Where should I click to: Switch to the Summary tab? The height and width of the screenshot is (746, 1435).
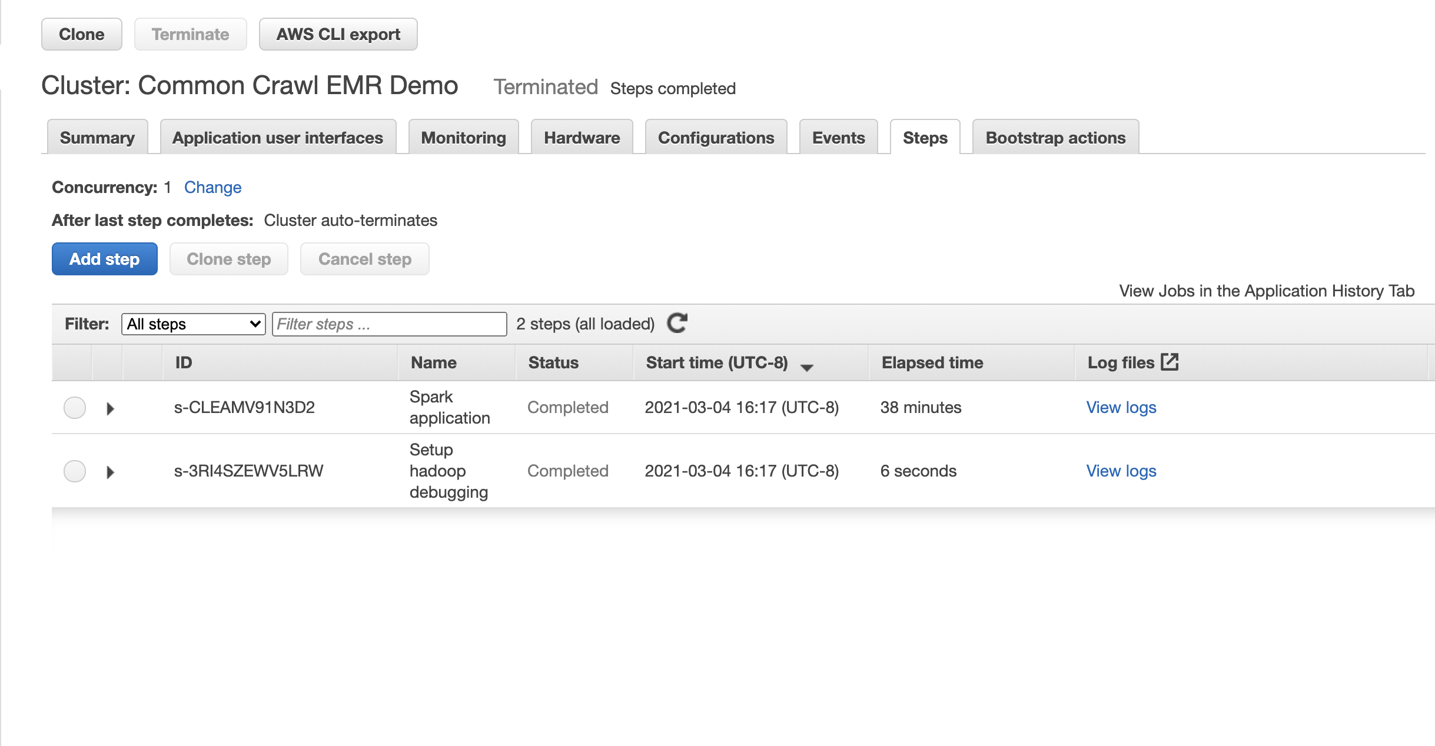(x=97, y=138)
